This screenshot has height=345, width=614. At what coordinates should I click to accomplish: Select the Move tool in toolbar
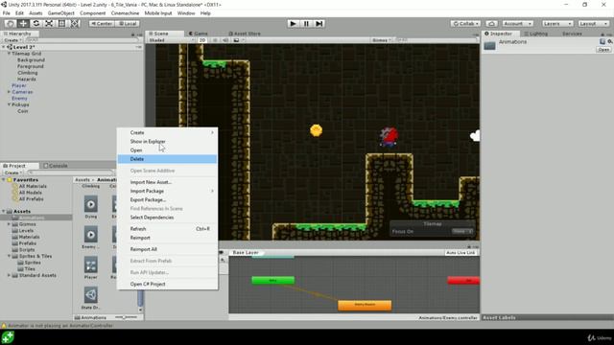point(23,23)
